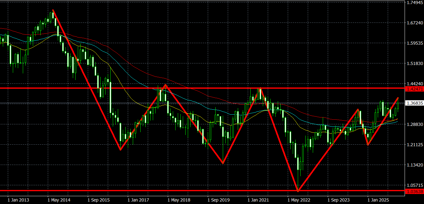Click the 1 Sep 2015 date label
The width and height of the screenshot is (424, 204).
tap(99, 199)
